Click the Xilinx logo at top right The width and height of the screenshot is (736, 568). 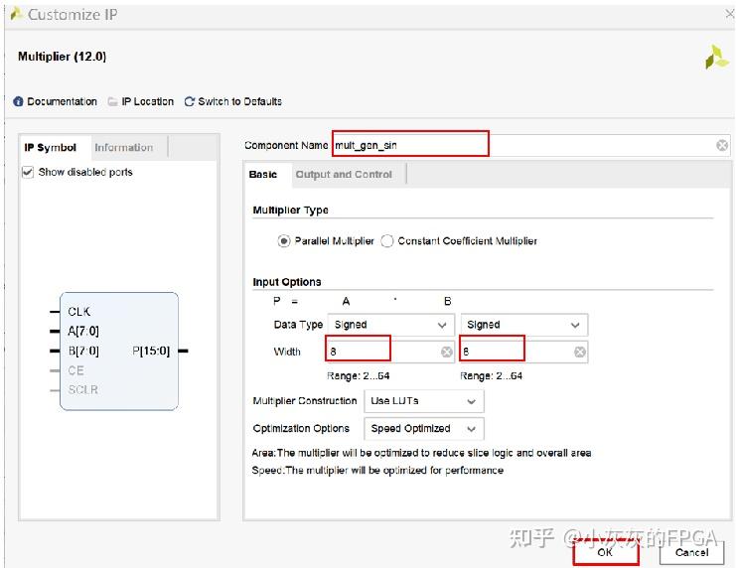pos(716,58)
